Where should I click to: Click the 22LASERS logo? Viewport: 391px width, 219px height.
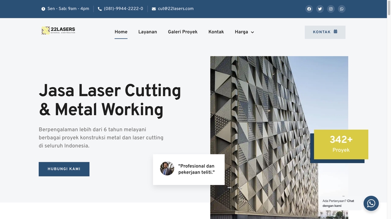(x=58, y=30)
